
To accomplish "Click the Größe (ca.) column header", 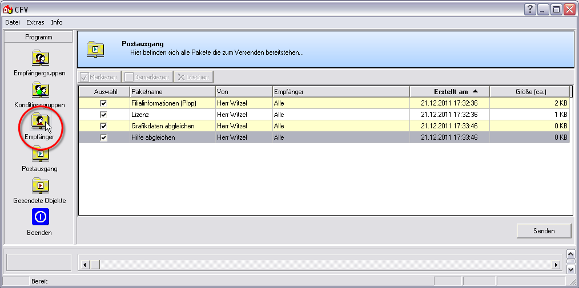I will [x=529, y=92].
